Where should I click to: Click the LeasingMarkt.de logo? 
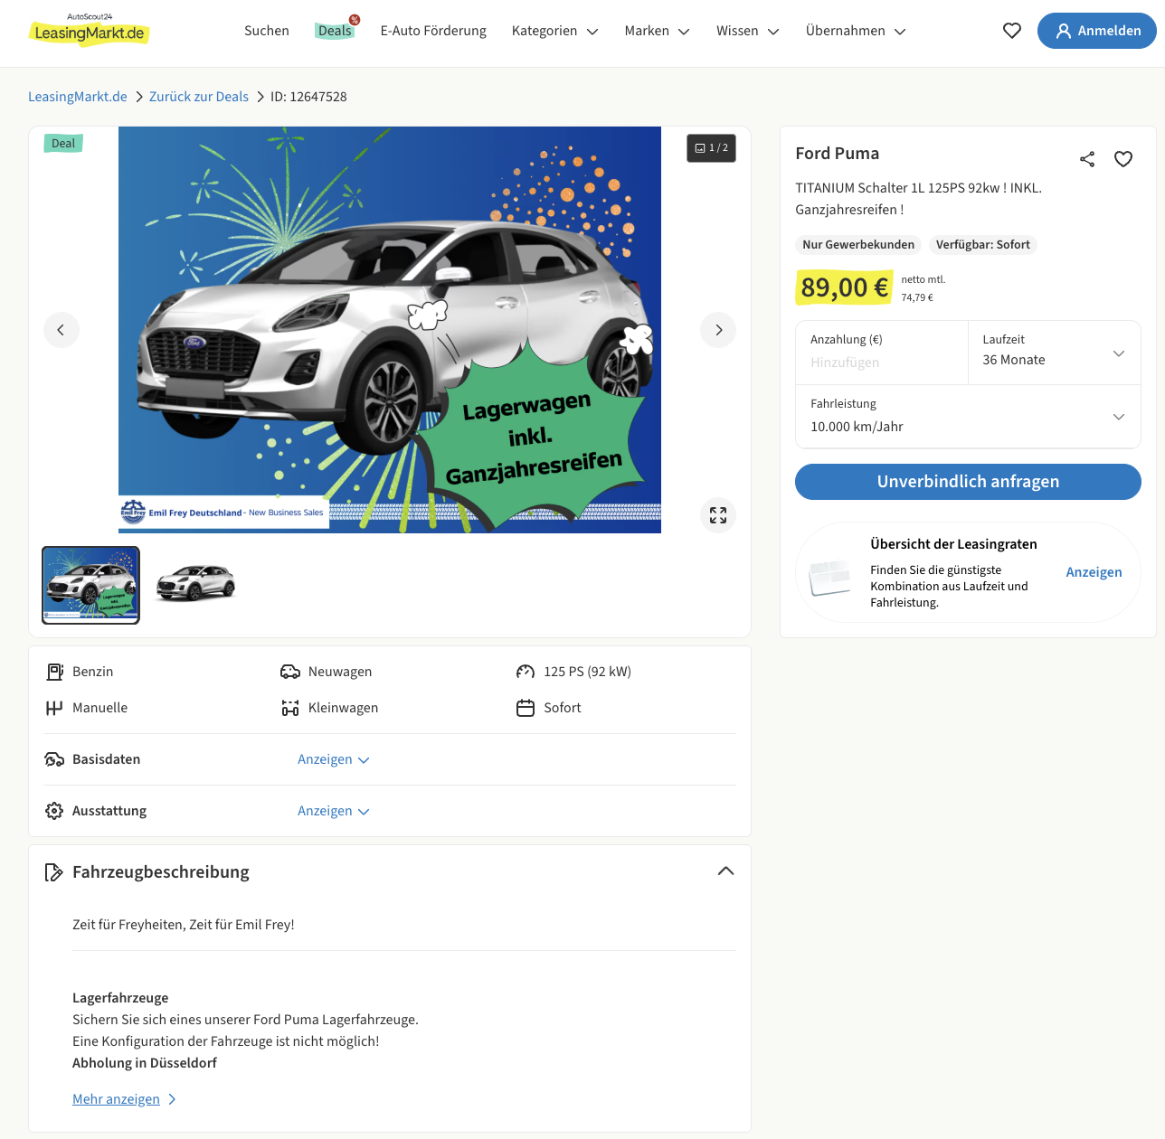[x=89, y=30]
